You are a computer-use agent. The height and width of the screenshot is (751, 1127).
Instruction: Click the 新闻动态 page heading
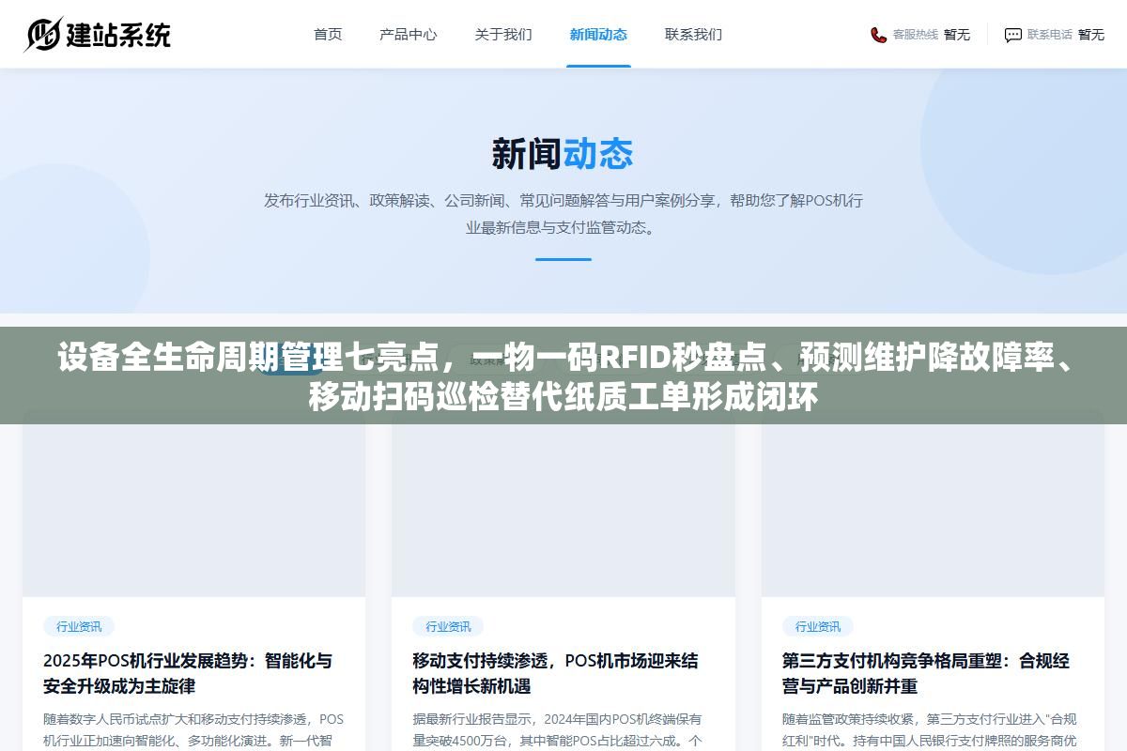pos(563,153)
